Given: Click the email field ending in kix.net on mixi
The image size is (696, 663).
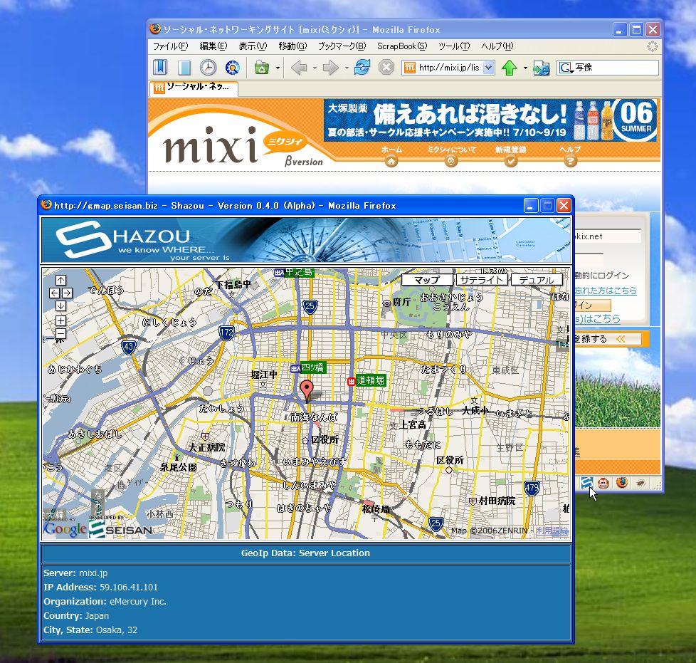Looking at the screenshot, I should point(608,236).
